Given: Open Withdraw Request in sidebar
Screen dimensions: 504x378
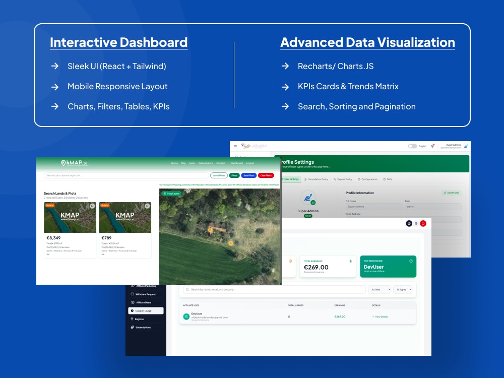Looking at the screenshot, I should [x=145, y=294].
